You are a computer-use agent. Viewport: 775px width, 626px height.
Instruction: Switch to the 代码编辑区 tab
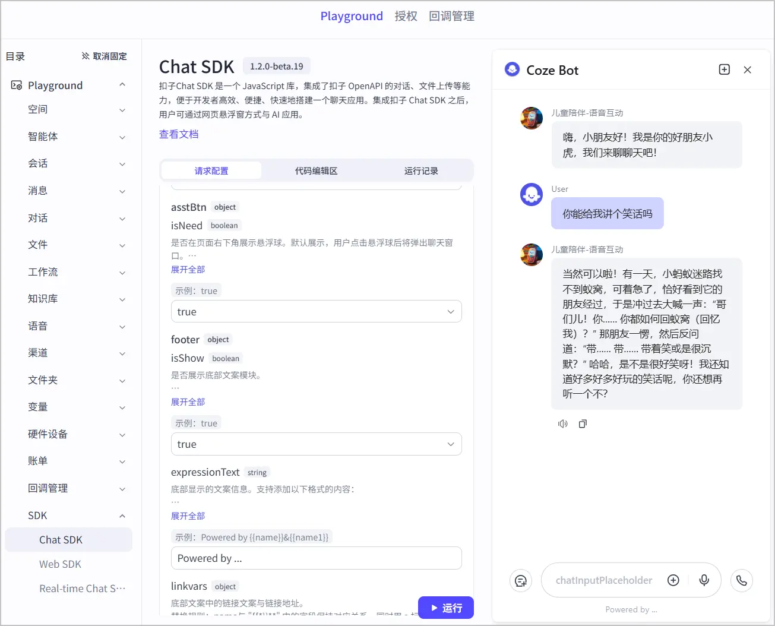[317, 170]
